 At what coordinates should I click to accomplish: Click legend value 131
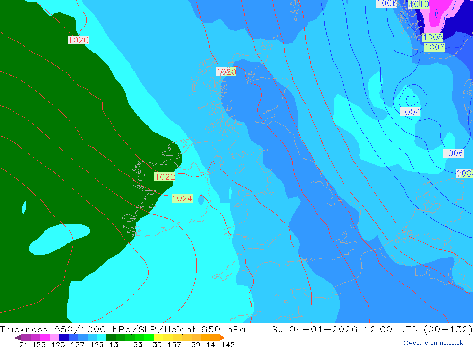116,345
